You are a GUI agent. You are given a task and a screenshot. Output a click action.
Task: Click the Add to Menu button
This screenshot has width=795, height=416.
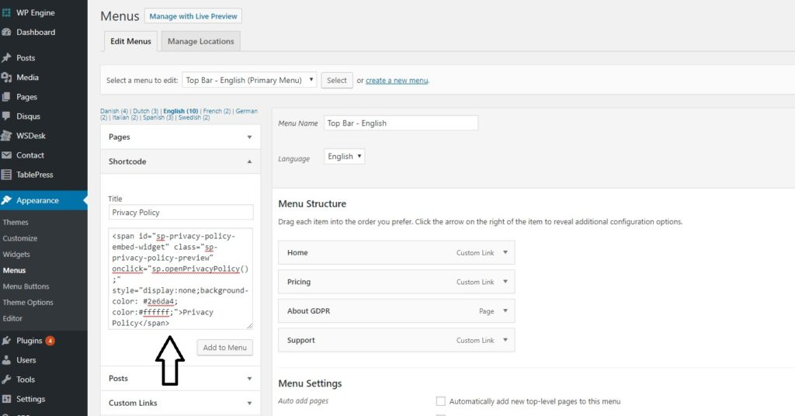[x=224, y=348]
